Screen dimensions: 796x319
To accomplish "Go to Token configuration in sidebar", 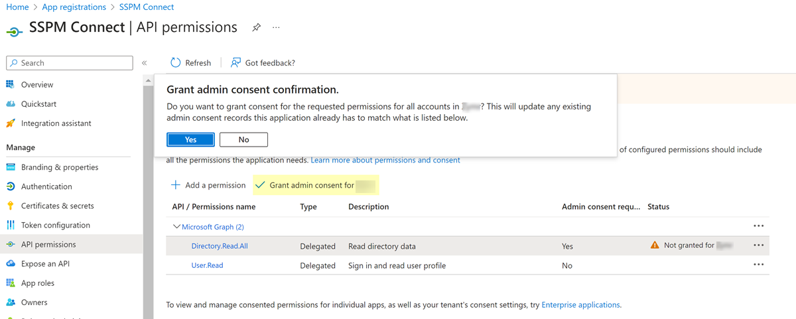I will coord(56,225).
